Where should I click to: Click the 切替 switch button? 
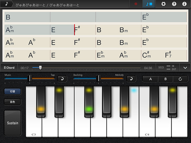tap(13, 92)
